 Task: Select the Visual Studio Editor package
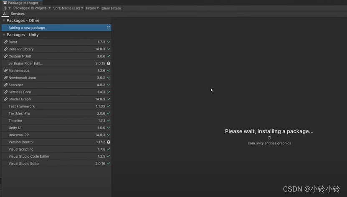[x=56, y=163]
